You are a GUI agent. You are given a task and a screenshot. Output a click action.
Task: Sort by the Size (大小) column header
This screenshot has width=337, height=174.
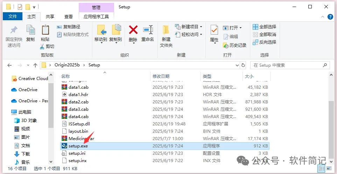tap(249, 77)
